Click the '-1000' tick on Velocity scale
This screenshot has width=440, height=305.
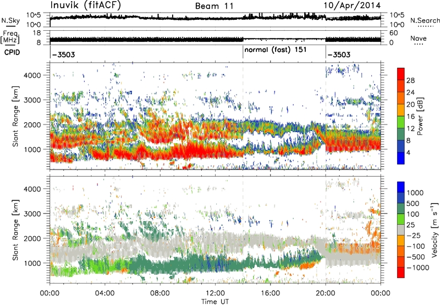(418, 268)
